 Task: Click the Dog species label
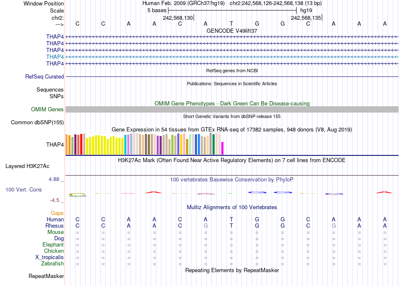tap(59, 239)
